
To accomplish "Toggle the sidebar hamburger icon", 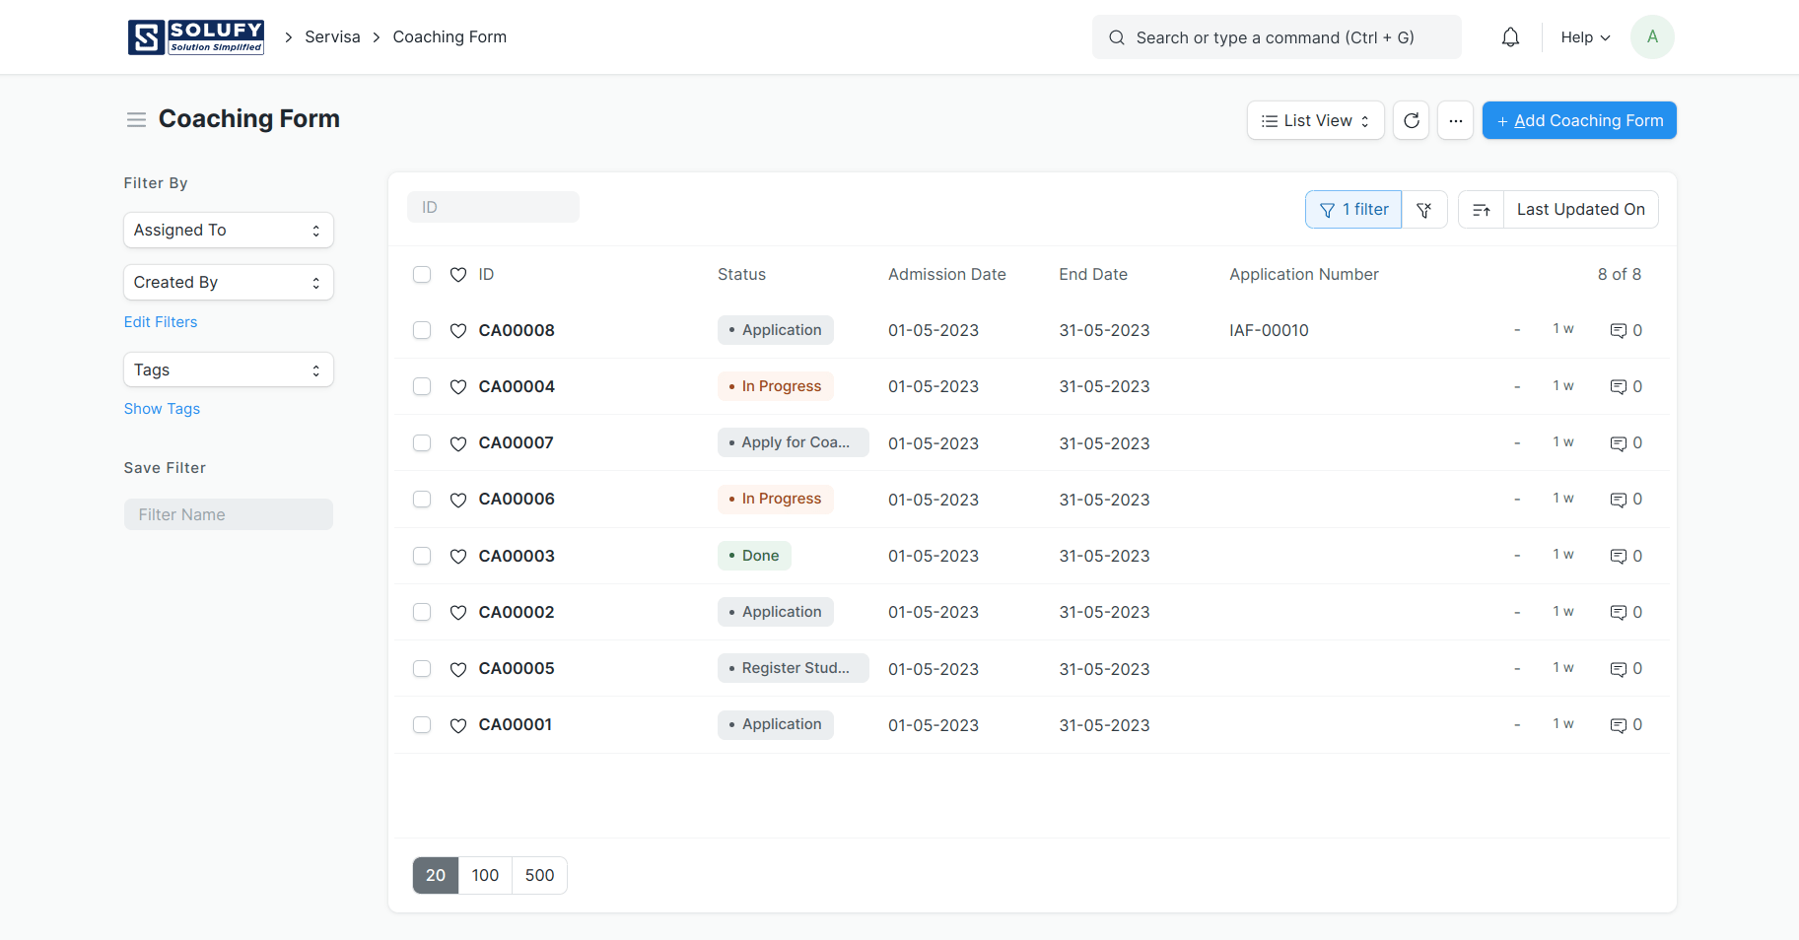I will (x=136, y=119).
